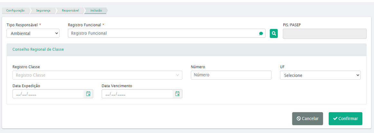The width and height of the screenshot is (374, 133).
Task: Focus the Registro Funcional text field
Action: coord(166,33)
